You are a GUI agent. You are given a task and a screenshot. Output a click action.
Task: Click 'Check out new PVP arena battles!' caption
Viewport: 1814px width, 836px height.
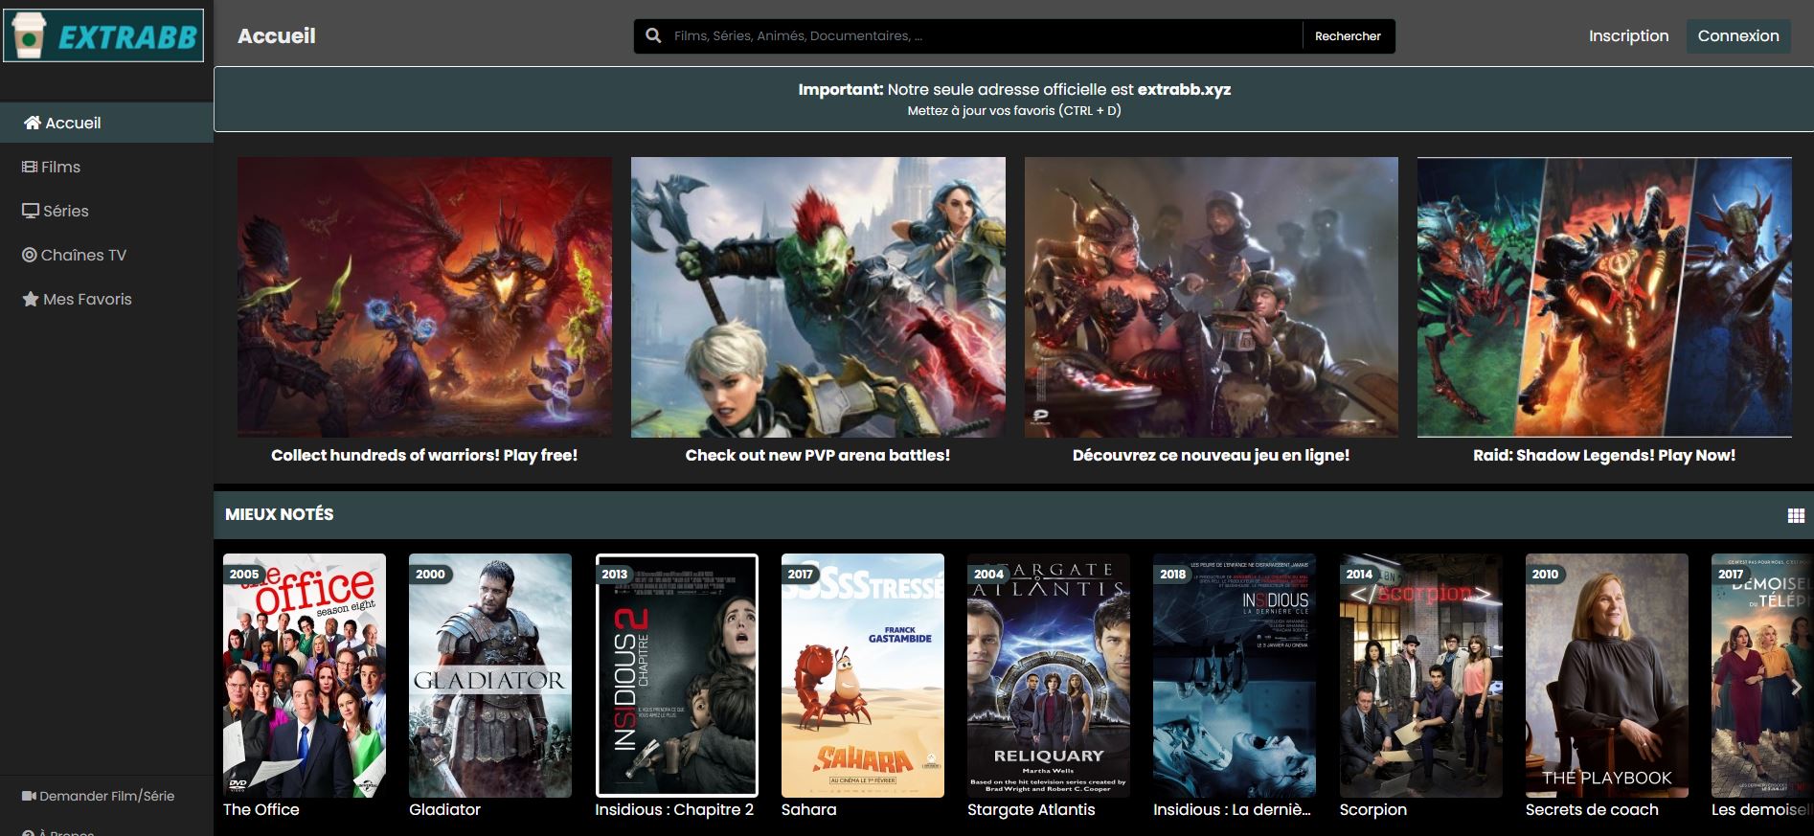click(x=818, y=455)
